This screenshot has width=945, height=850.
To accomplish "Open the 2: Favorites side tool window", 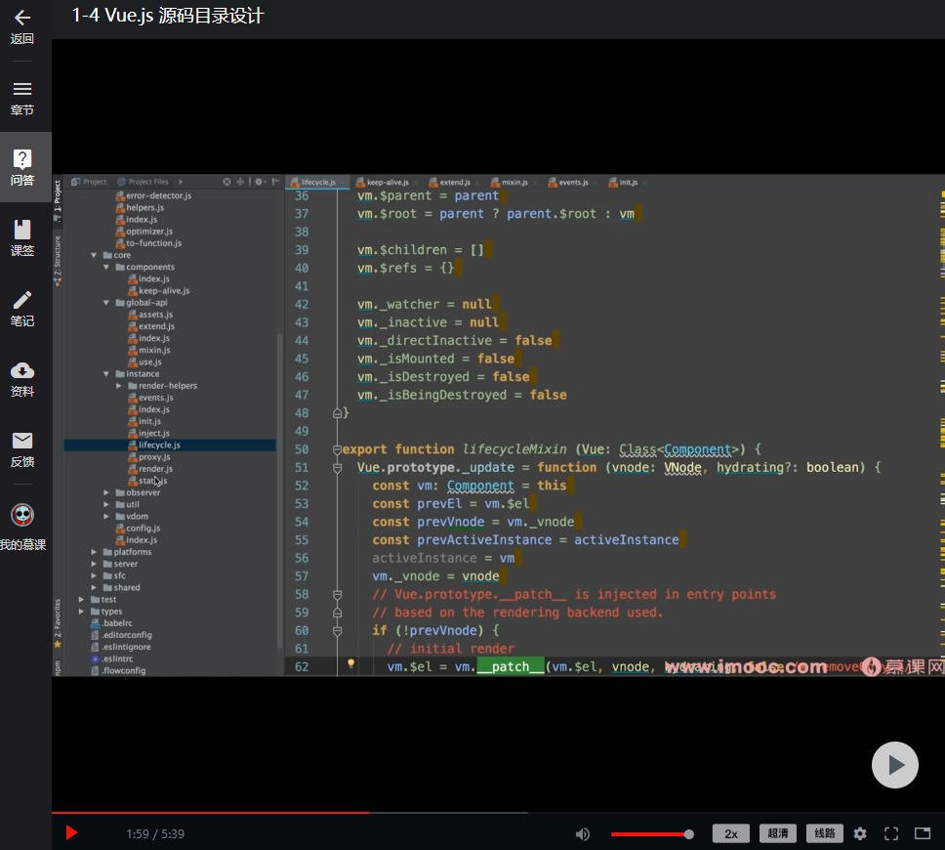I will [58, 623].
